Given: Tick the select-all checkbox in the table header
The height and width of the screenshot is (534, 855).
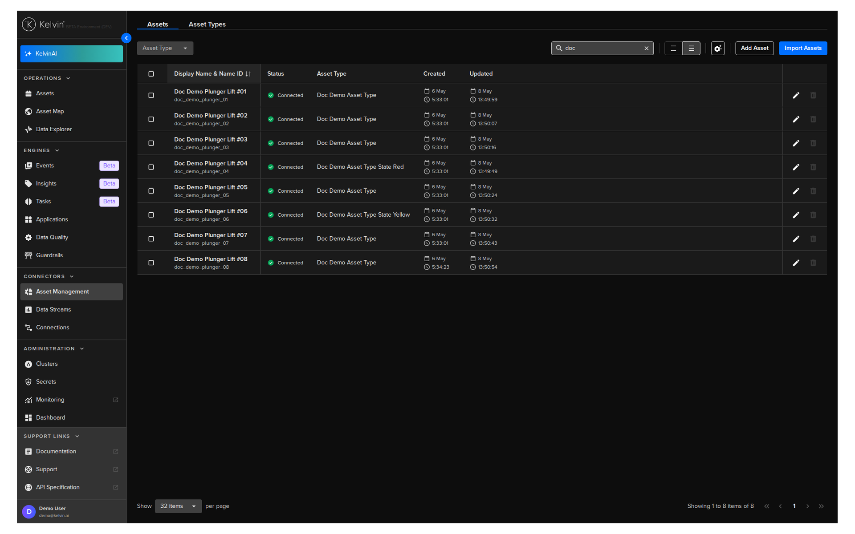Looking at the screenshot, I should (x=151, y=74).
